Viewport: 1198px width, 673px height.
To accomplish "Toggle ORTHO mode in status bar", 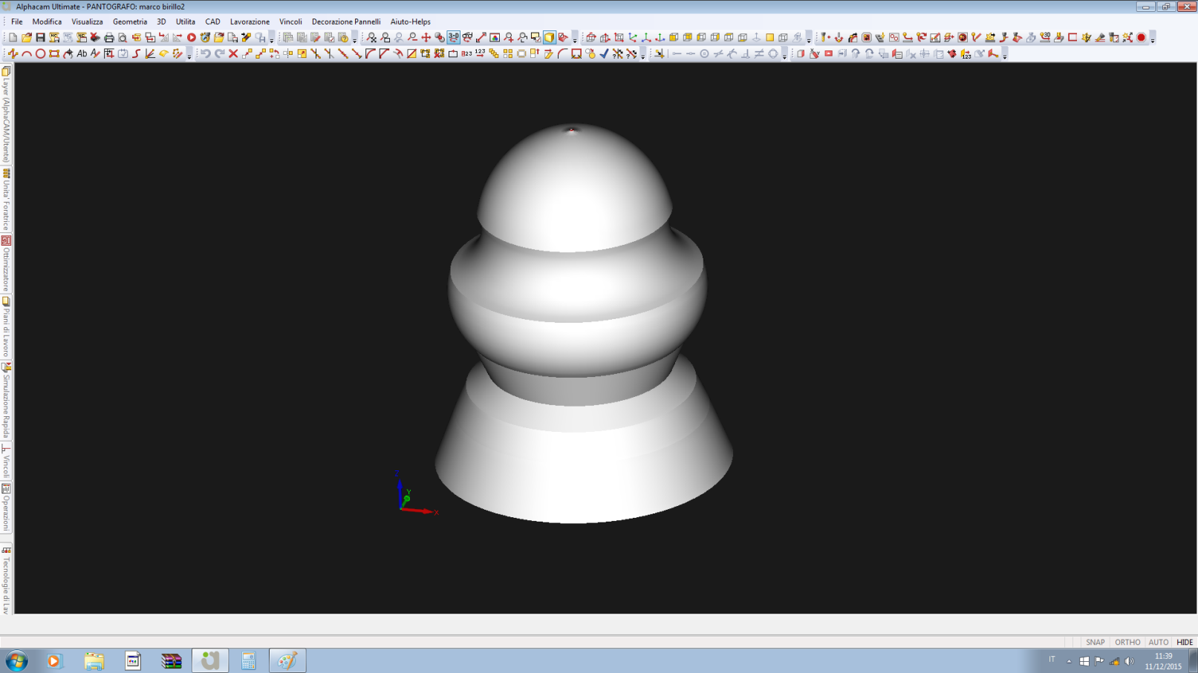I will tap(1127, 643).
